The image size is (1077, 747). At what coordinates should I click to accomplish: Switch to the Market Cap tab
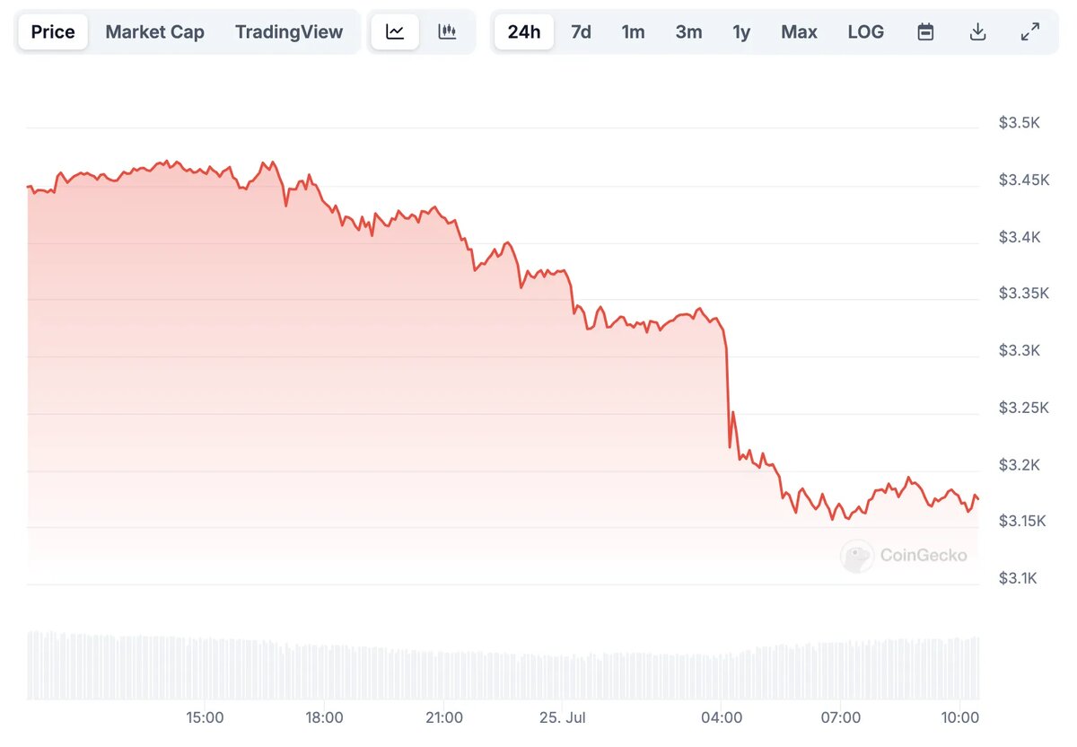pos(154,31)
